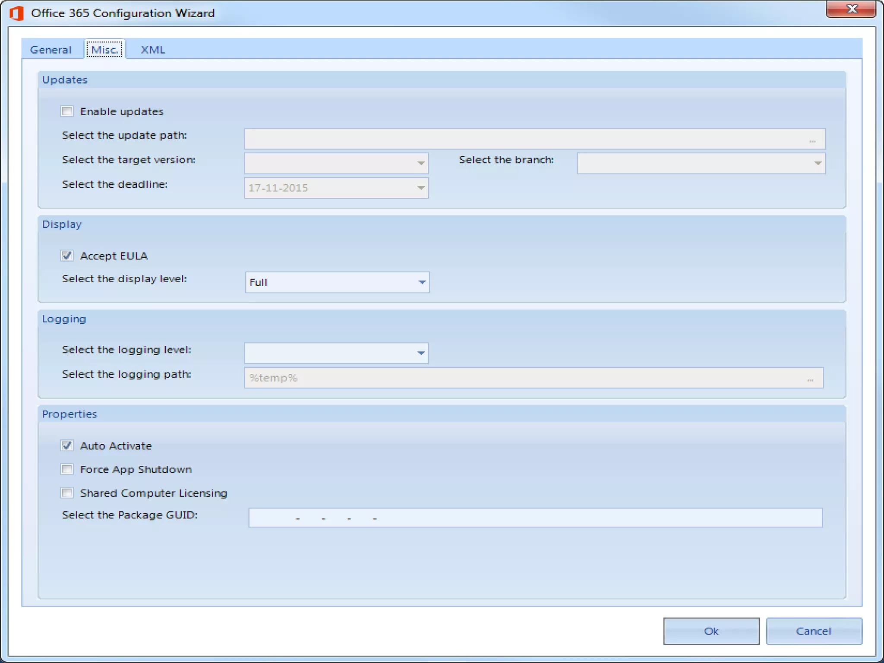Viewport: 884px width, 663px height.
Task: Select the Misc. tab
Action: 104,49
